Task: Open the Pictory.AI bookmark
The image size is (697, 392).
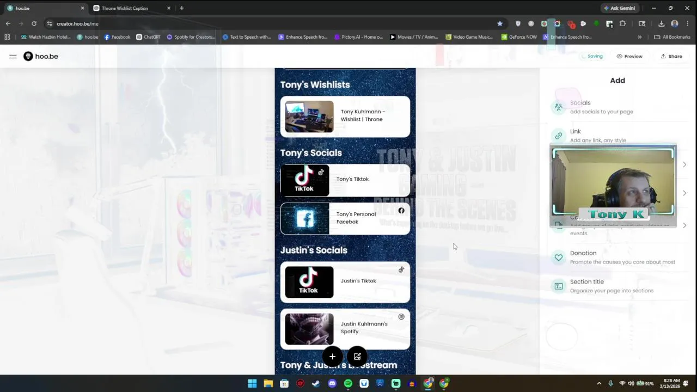Action: tap(358, 37)
